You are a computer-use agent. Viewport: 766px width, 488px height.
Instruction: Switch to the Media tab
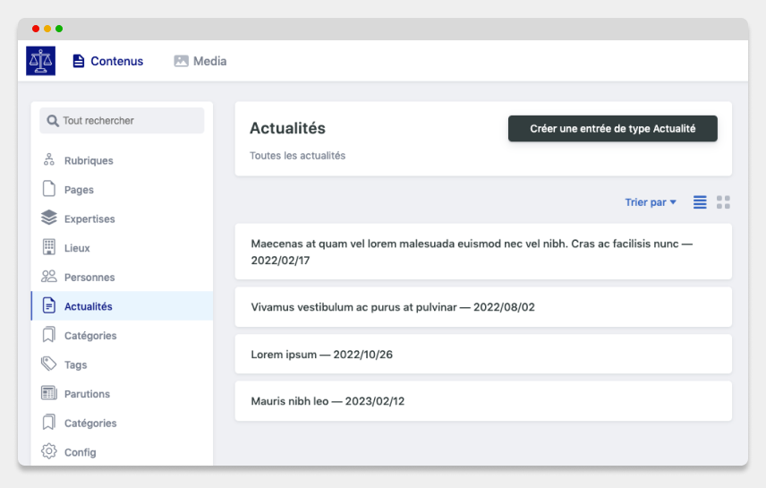[200, 61]
